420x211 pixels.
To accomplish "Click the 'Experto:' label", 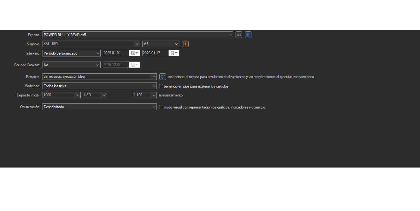I will tap(34, 35).
